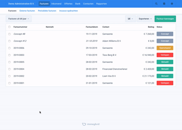Open the search magnifier icon
182x130 pixels.
click(x=156, y=4)
